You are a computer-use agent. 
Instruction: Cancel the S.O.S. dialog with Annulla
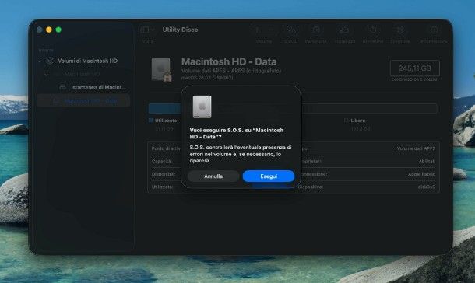213,176
